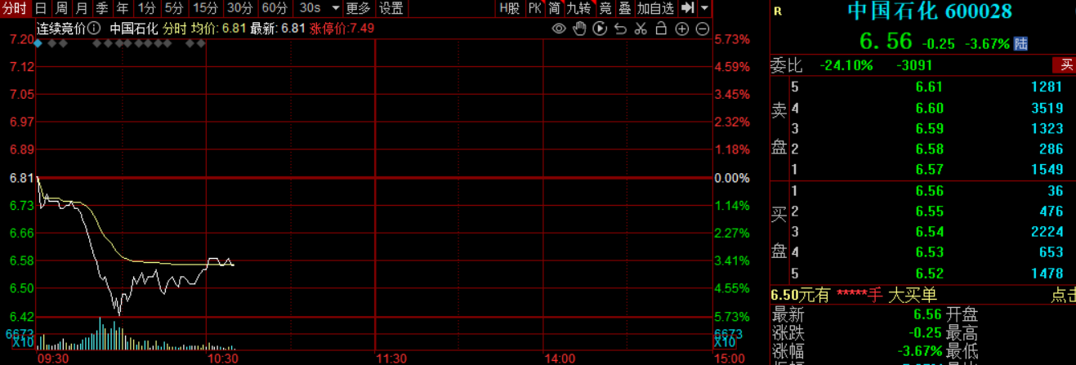Toggle the 九转 indicator button

click(x=578, y=9)
